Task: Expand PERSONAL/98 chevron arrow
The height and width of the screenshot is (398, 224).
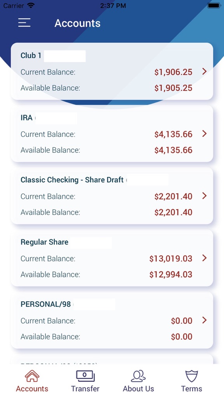Action: (x=205, y=320)
